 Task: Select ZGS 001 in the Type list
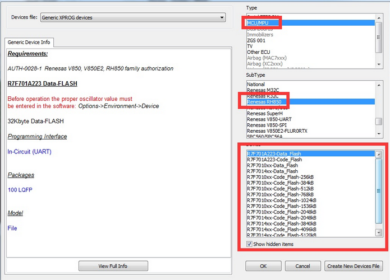pyautogui.click(x=311, y=40)
